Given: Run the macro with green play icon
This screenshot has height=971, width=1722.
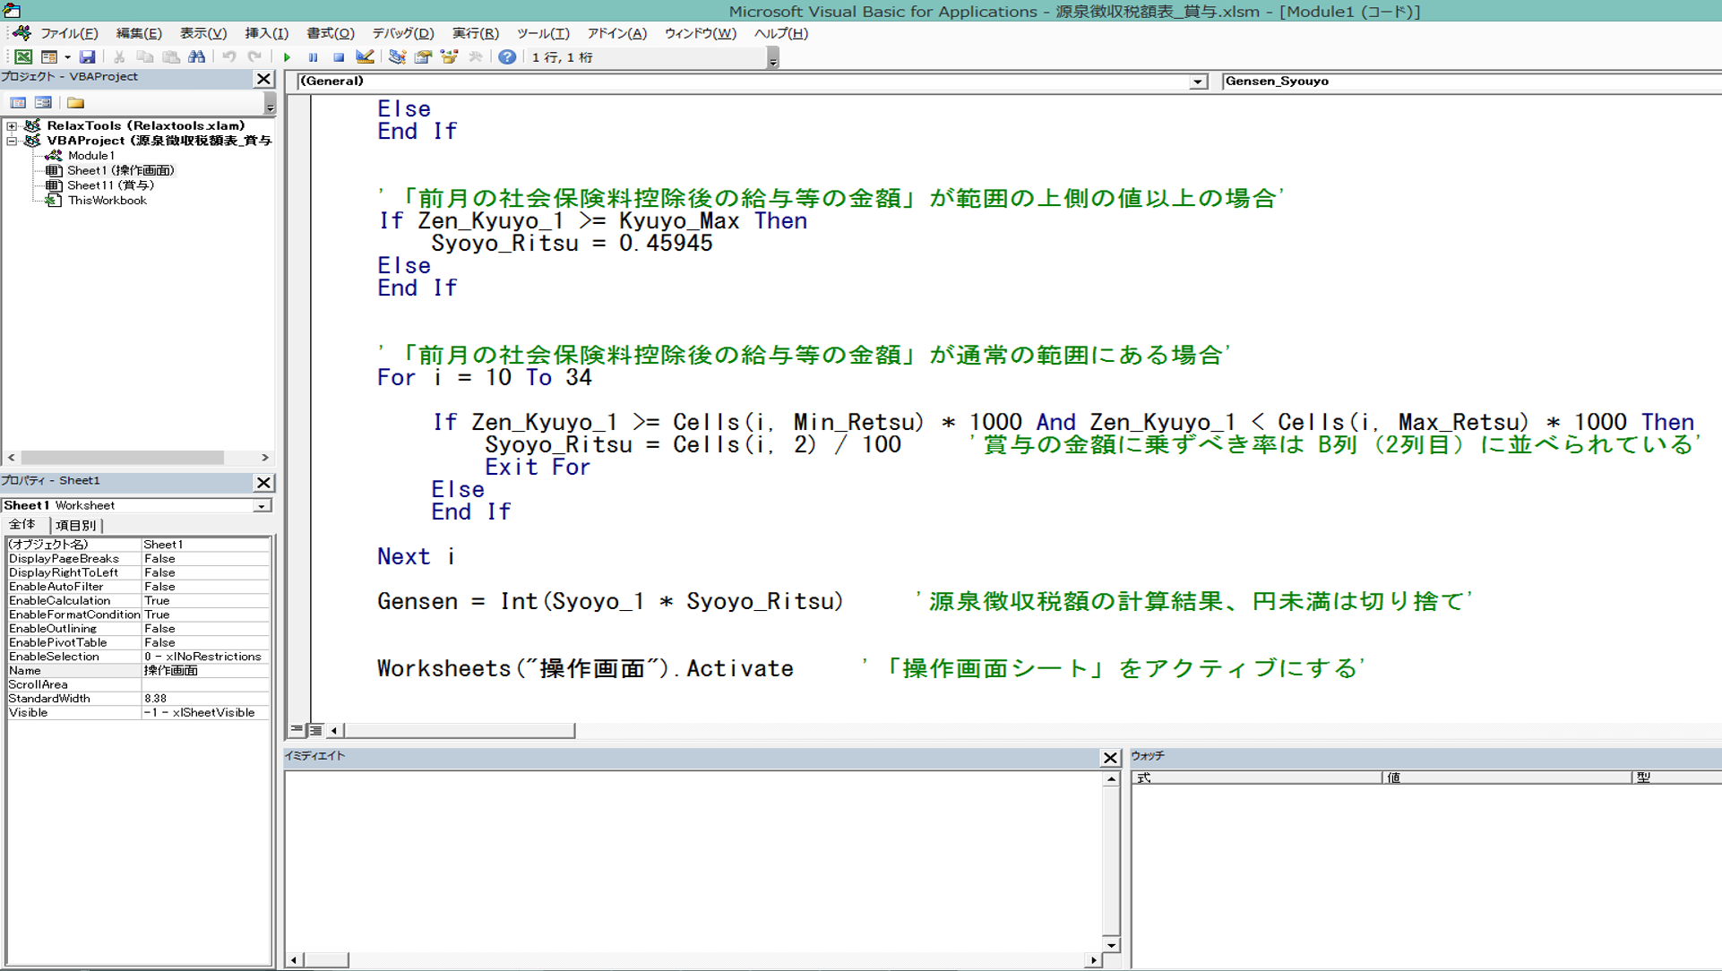Looking at the screenshot, I should coord(288,56).
